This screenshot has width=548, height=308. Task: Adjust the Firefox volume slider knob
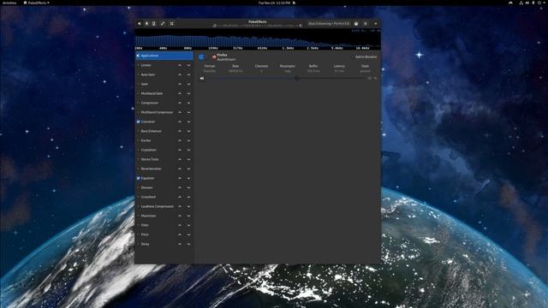[297, 78]
